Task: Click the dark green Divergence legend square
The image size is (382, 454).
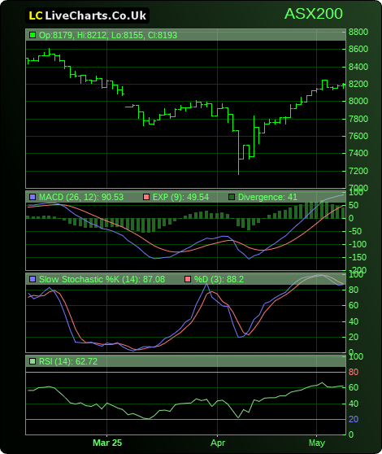Action: pos(232,197)
